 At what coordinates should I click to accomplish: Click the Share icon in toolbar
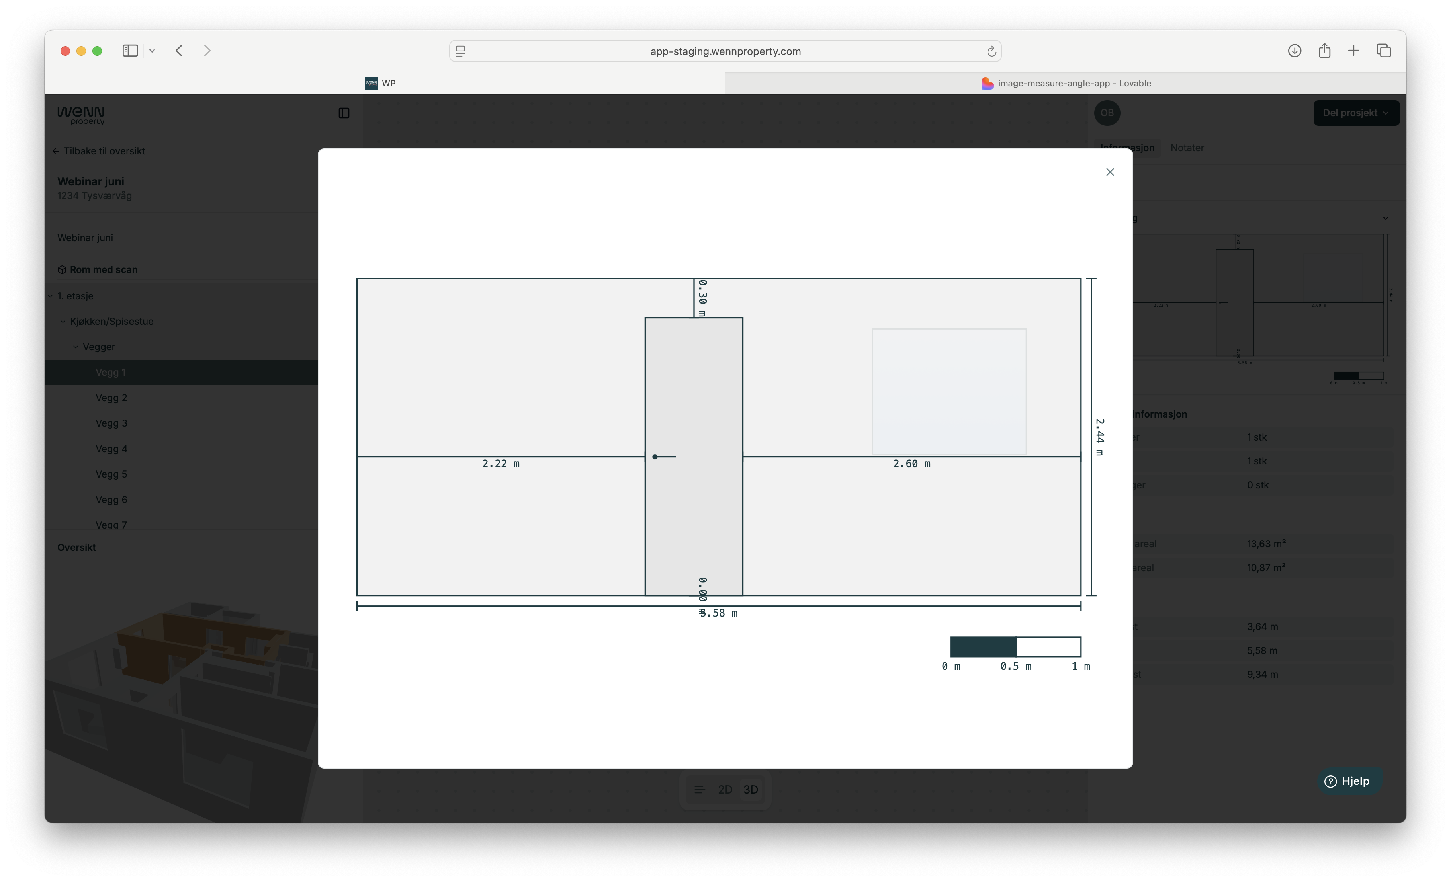(x=1324, y=51)
